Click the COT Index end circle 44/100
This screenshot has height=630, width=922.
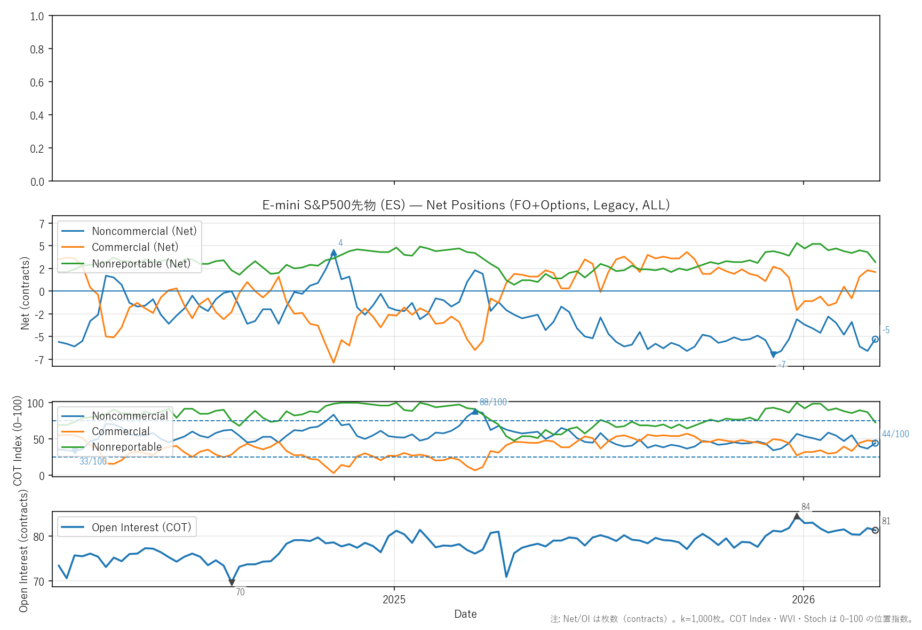point(875,443)
